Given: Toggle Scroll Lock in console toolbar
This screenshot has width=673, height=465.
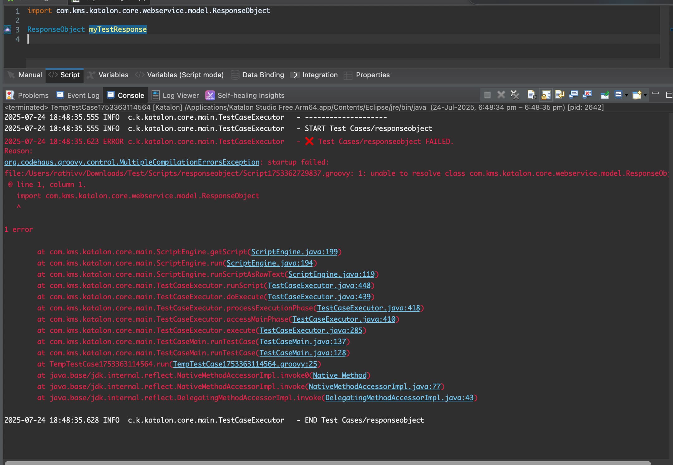Looking at the screenshot, I should [x=546, y=94].
